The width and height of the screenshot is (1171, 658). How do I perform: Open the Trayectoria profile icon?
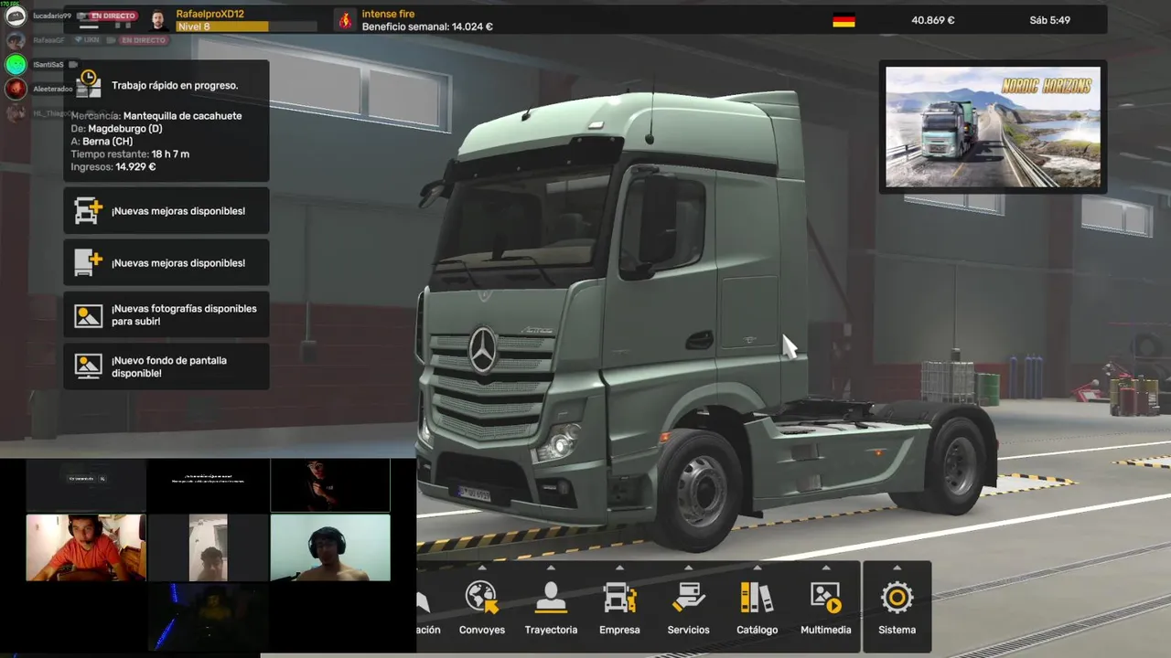click(x=551, y=598)
